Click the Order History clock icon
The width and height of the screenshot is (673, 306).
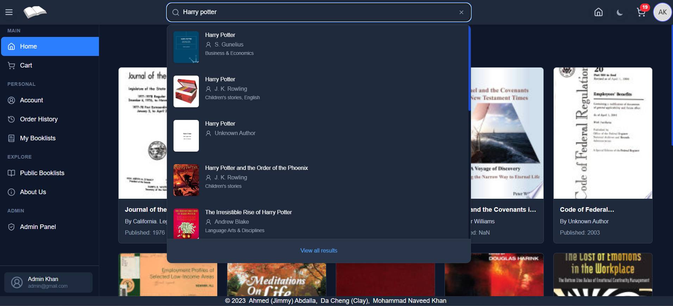[11, 119]
